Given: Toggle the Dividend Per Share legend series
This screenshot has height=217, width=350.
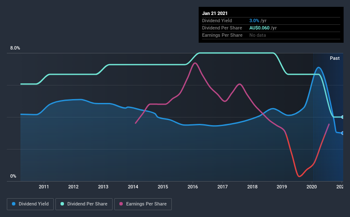Looking at the screenshot, I should [x=84, y=204].
